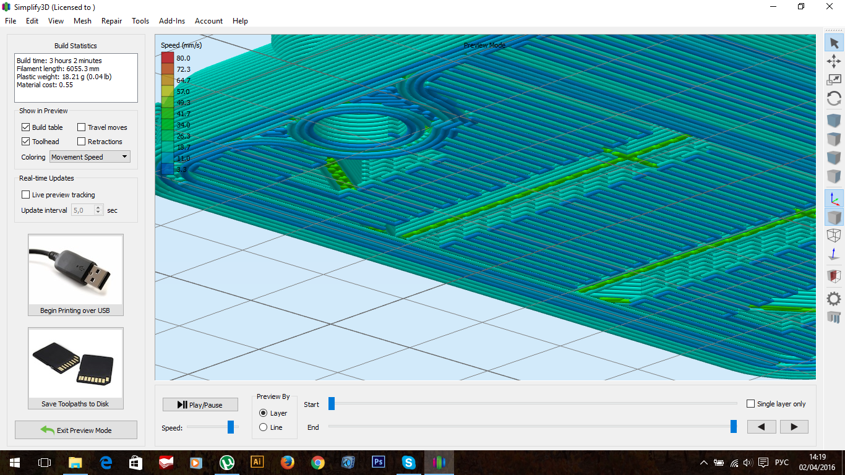
Task: Open the cross section view icon
Action: [x=834, y=276]
